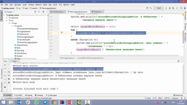187x105 pixels.
Task: Open Search Everywhere magnifier icon
Action: (181, 8)
